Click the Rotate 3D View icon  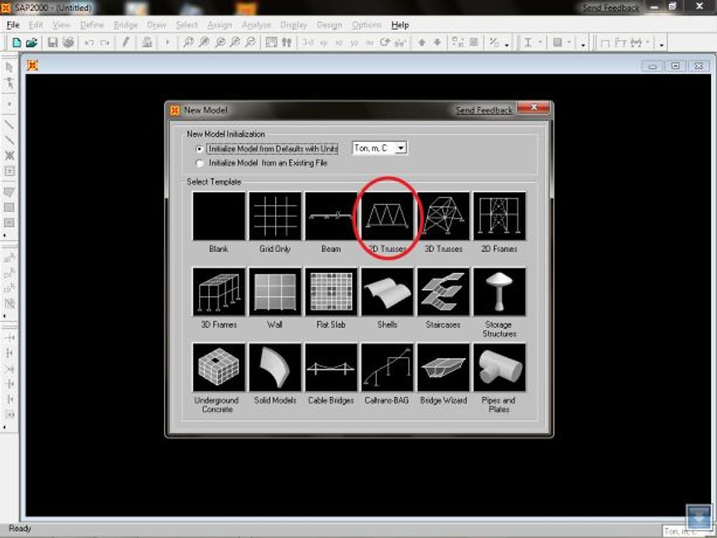[385, 42]
